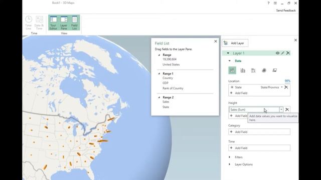
Task: Select the bubble visualization icon
Action: (x=253, y=70)
